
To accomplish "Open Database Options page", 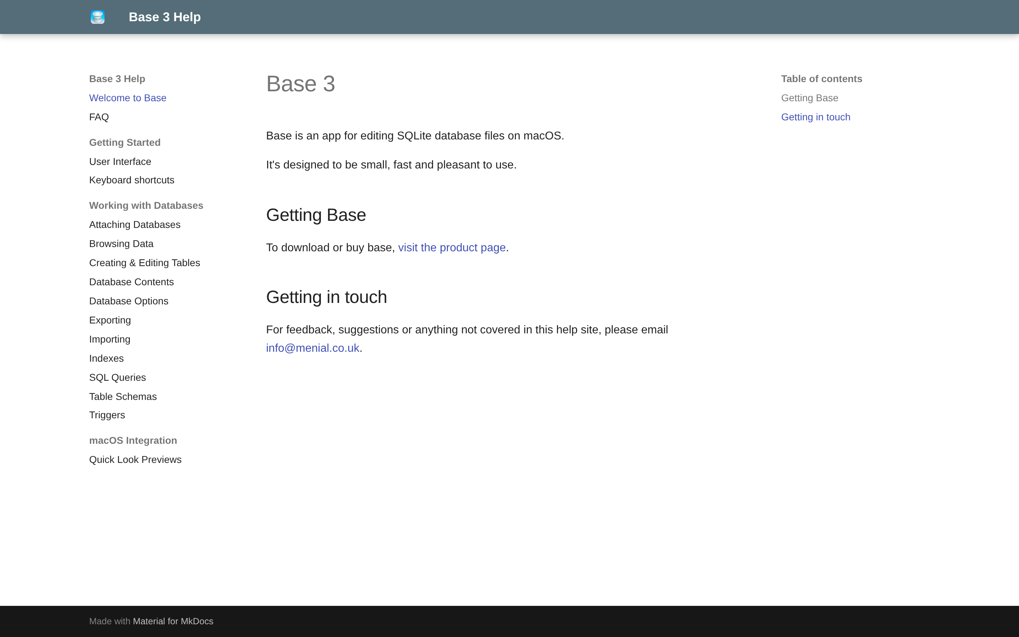I will tap(129, 301).
